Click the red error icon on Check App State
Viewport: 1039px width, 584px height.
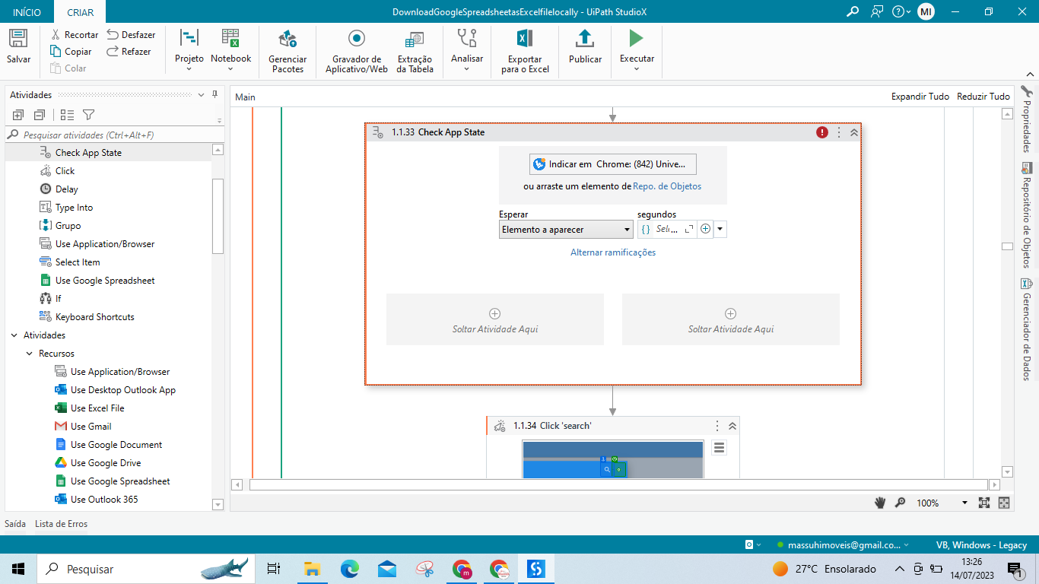tap(822, 132)
